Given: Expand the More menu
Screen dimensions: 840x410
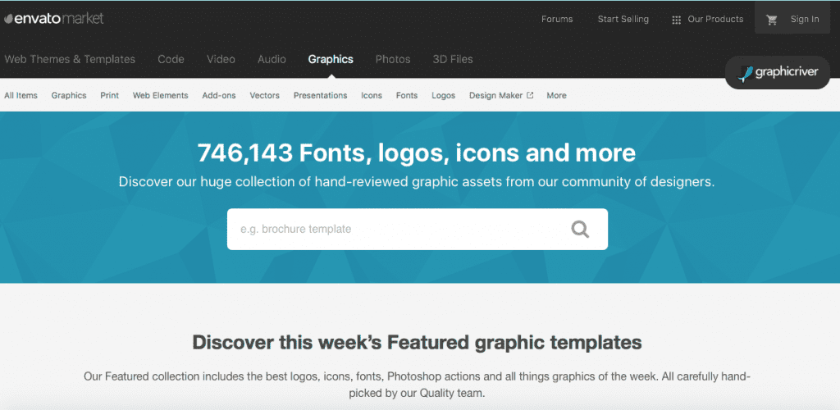Looking at the screenshot, I should 556,96.
